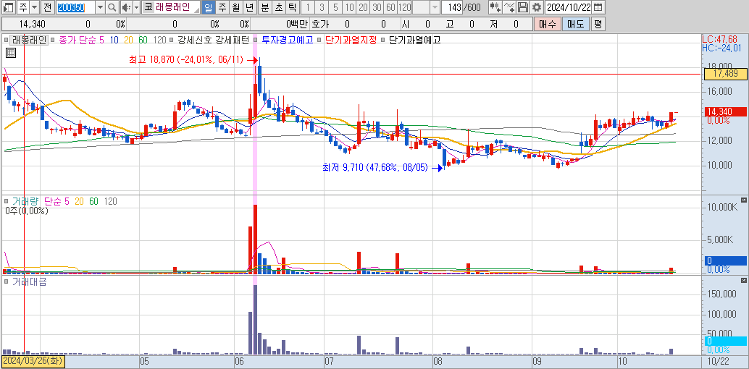This screenshot has height=369, width=749.
Task: Select the 1 interval button
Action: pos(308,7)
